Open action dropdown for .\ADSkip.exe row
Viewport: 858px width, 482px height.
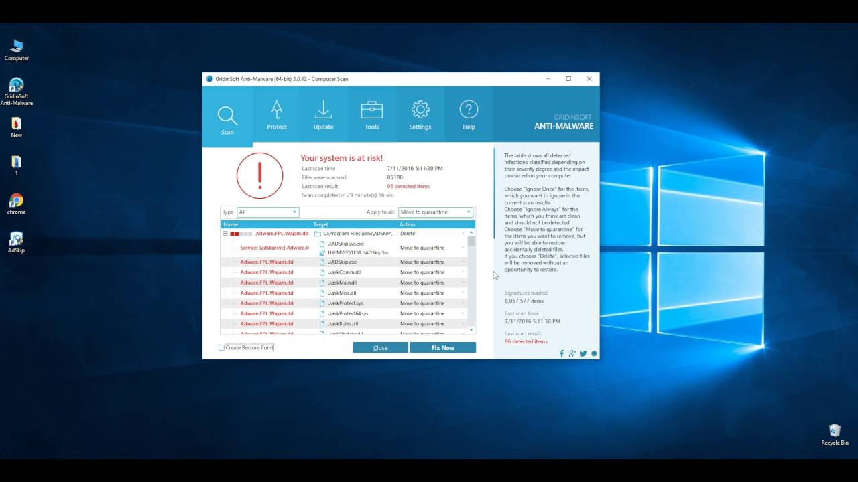click(463, 262)
